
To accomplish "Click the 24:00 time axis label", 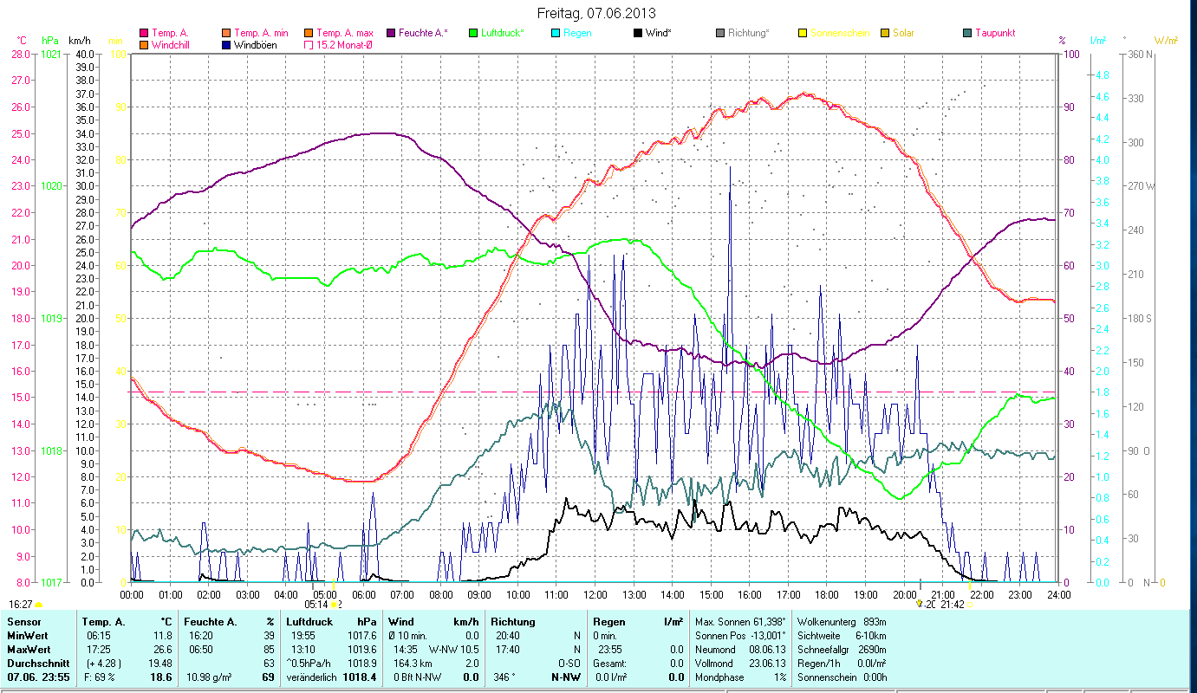I will 1058,594.
